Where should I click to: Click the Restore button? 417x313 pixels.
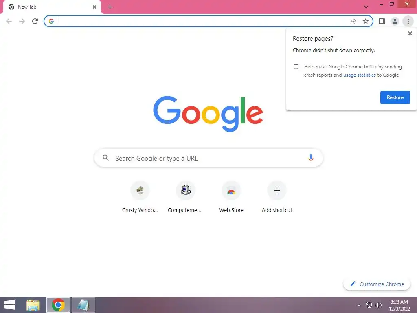click(x=395, y=97)
